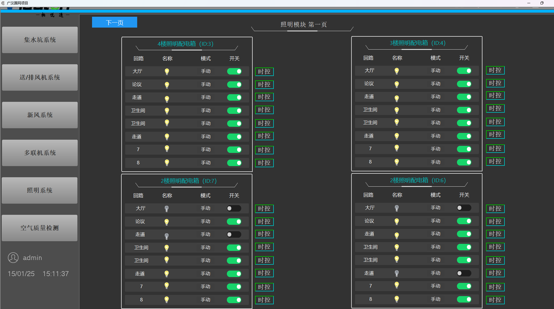The width and height of the screenshot is (554, 309).
Task: Click the unlit 大厅 bulb in 2楼配电箱 ID:6
Action: pos(397,208)
